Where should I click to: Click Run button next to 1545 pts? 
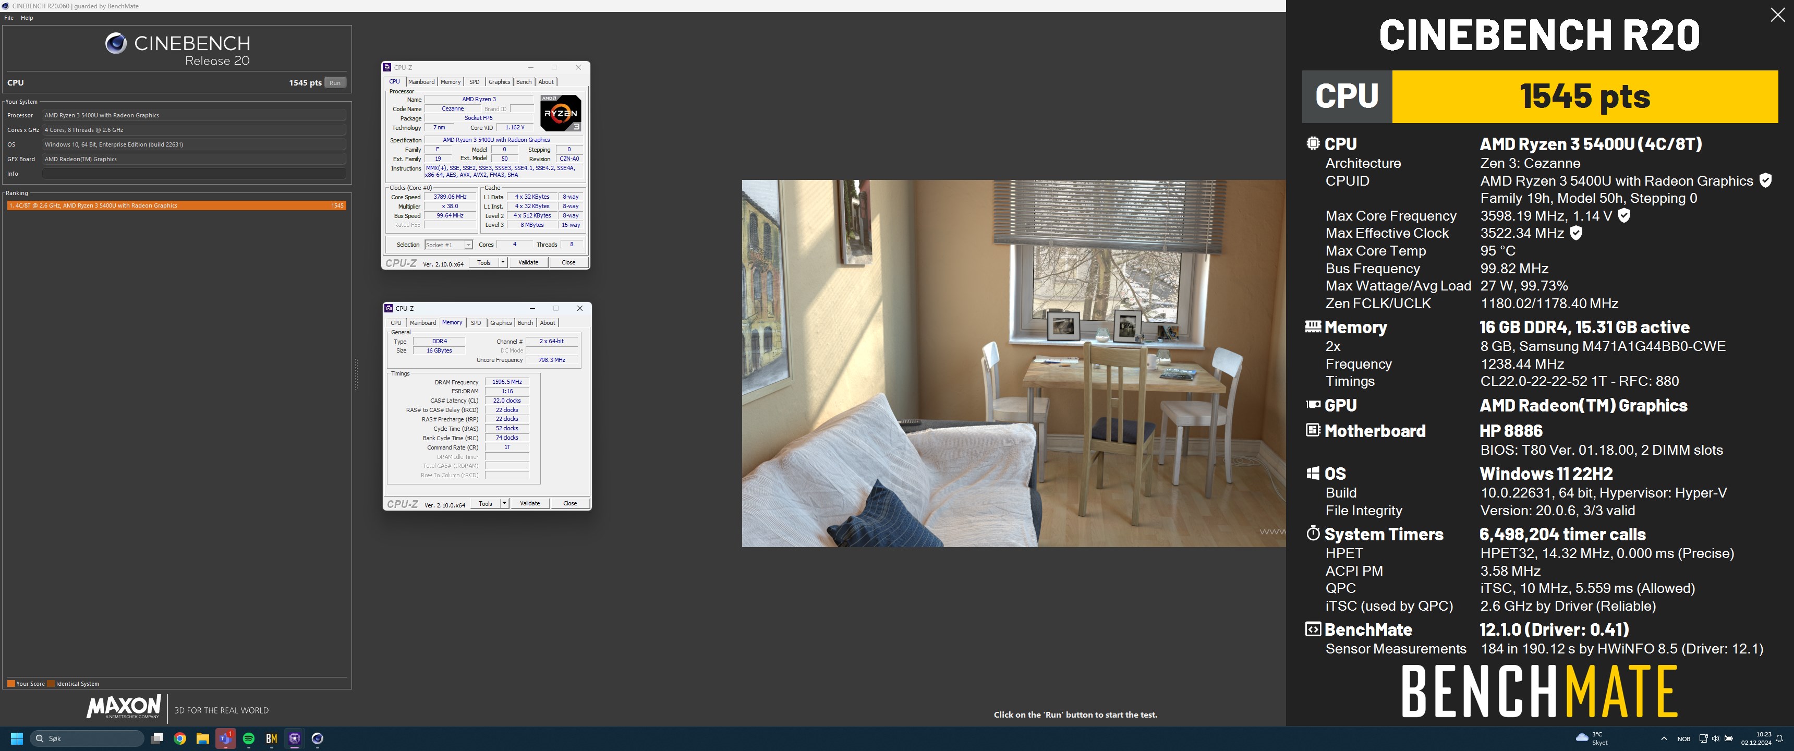click(335, 82)
